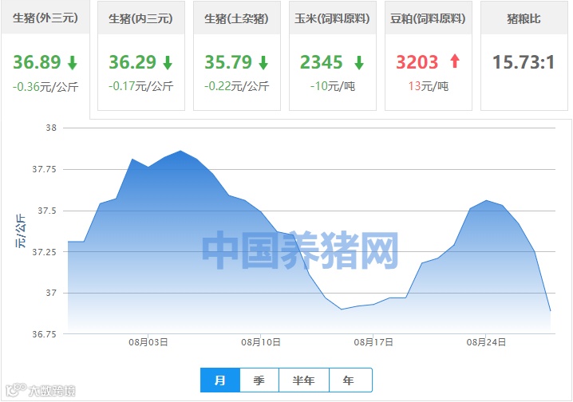Click the 37.75 y-axis label
Viewport: 573px width, 402px height.
44,169
